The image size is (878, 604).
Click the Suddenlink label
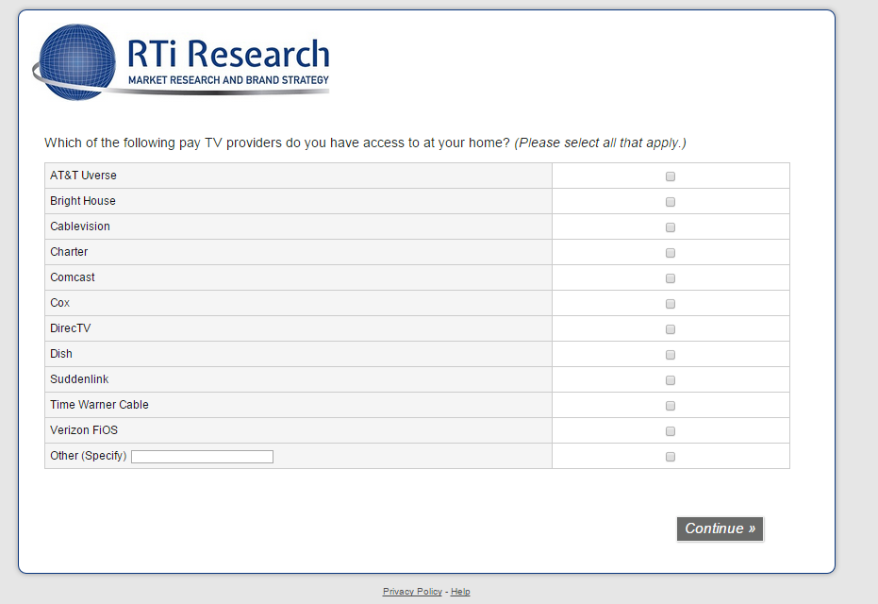coord(79,379)
